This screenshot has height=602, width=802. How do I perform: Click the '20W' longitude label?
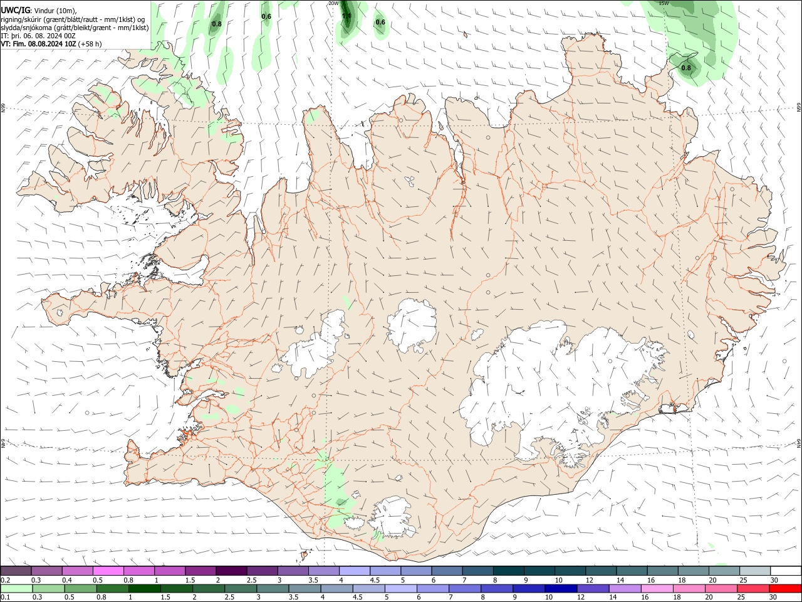(x=333, y=3)
